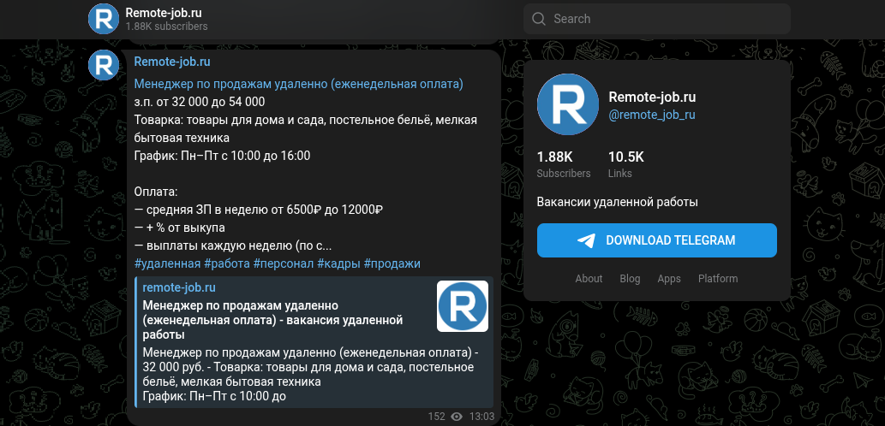
Task: Click the magnifier icon in the search bar
Action: tap(539, 19)
